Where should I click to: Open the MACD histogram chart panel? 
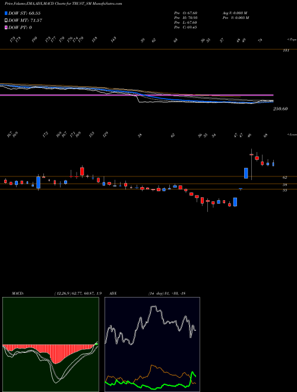(x=50, y=344)
